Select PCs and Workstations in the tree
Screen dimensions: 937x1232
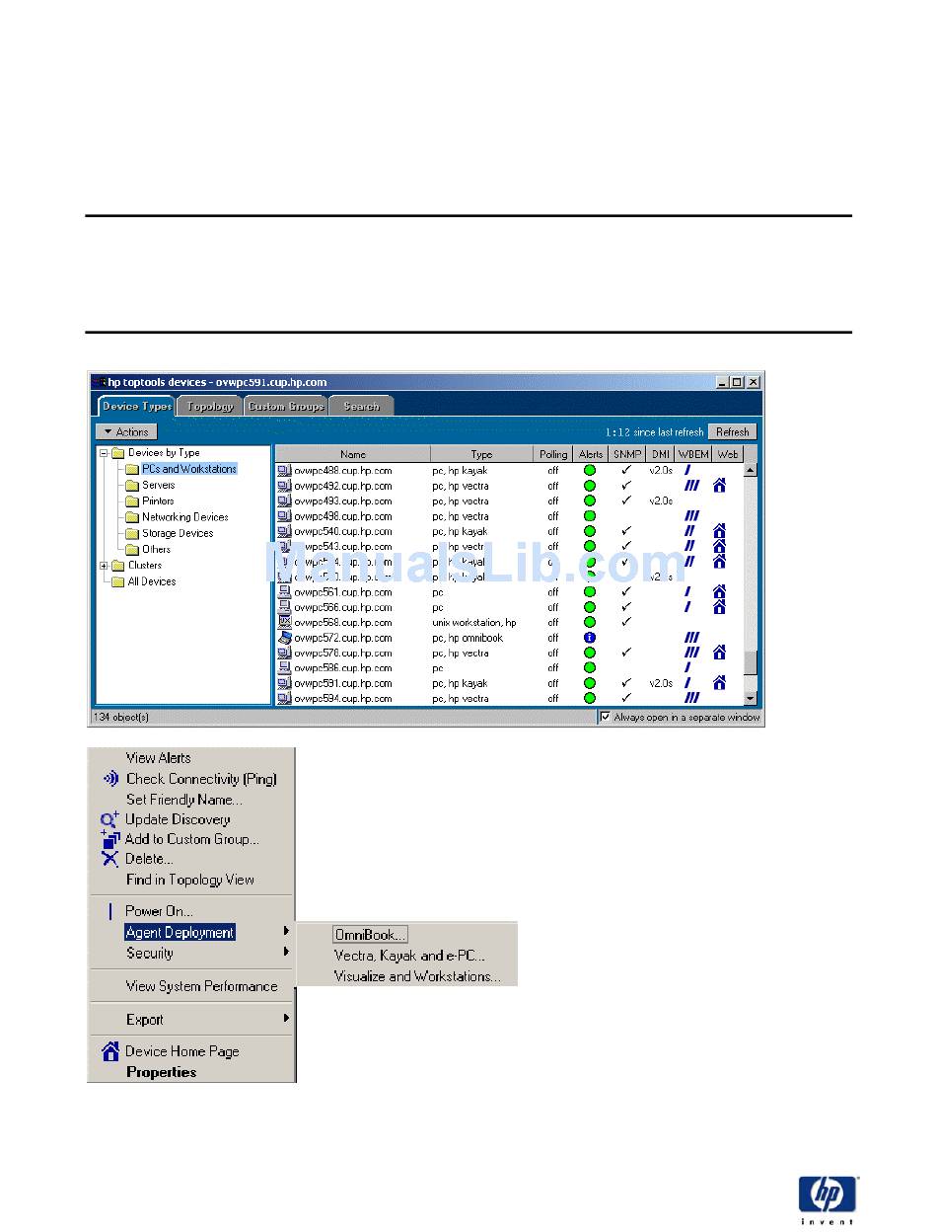click(x=189, y=469)
